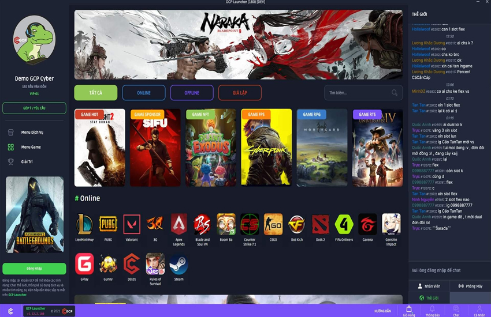Click the GCP Launcher link in login note
This screenshot has height=317, width=491.
coord(17,295)
